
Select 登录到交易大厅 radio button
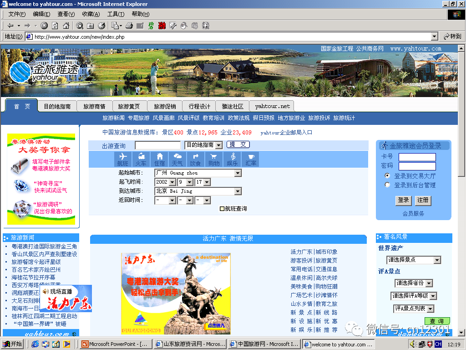pyautogui.click(x=387, y=175)
